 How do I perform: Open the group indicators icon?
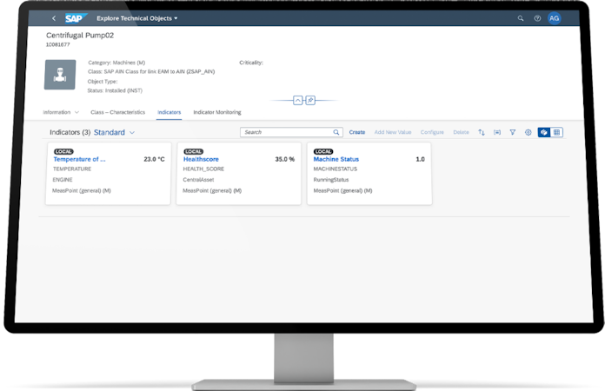point(497,132)
